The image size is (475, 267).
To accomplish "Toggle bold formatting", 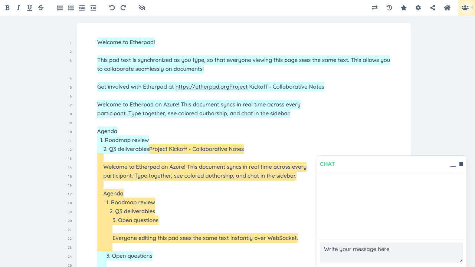I will pyautogui.click(x=7, y=8).
